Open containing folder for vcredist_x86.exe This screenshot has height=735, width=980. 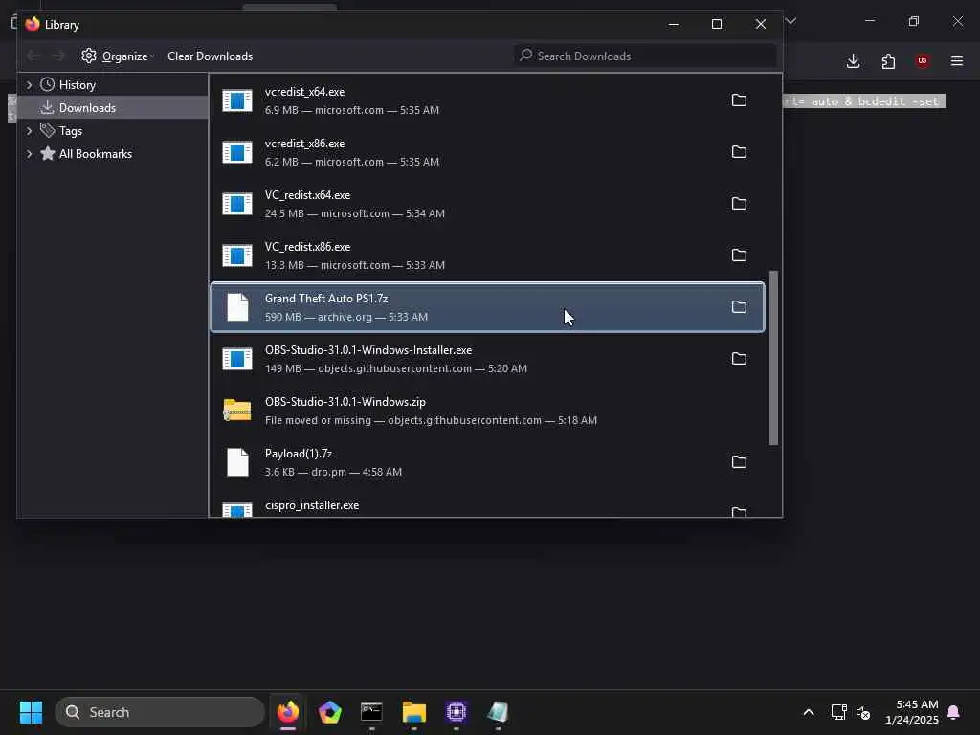coord(739,152)
